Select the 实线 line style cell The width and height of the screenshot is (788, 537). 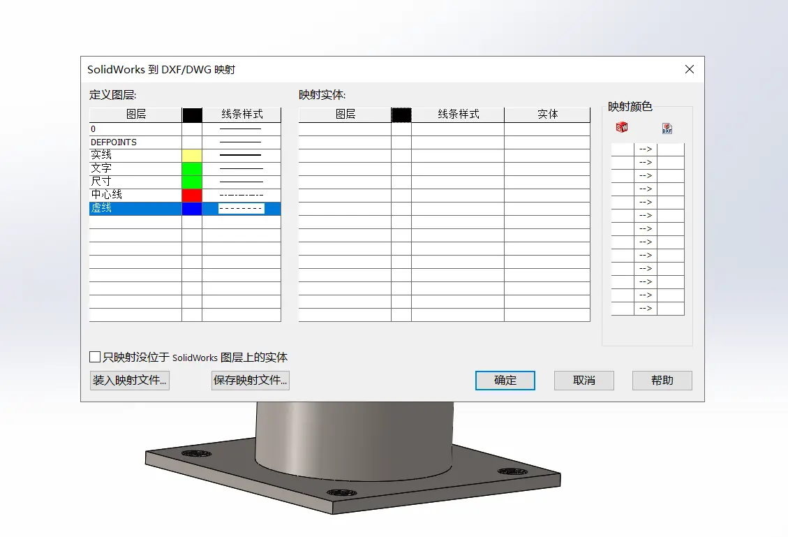tap(241, 155)
